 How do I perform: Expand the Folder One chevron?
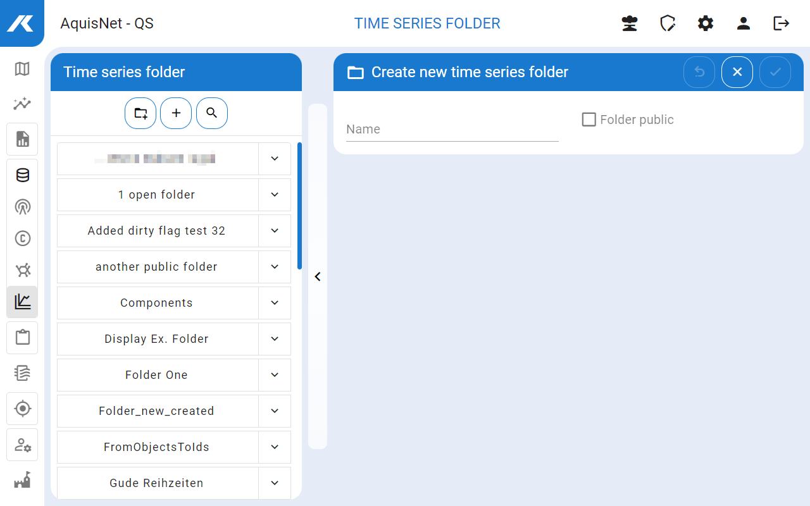tap(275, 375)
